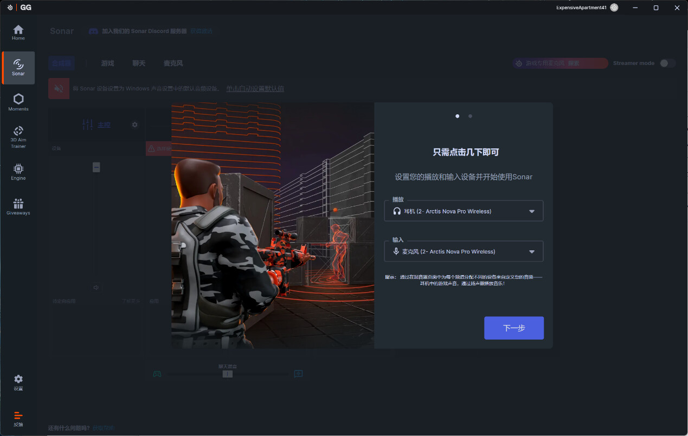Click the 单击自动设置默认值 link
The width and height of the screenshot is (688, 436).
click(x=255, y=88)
